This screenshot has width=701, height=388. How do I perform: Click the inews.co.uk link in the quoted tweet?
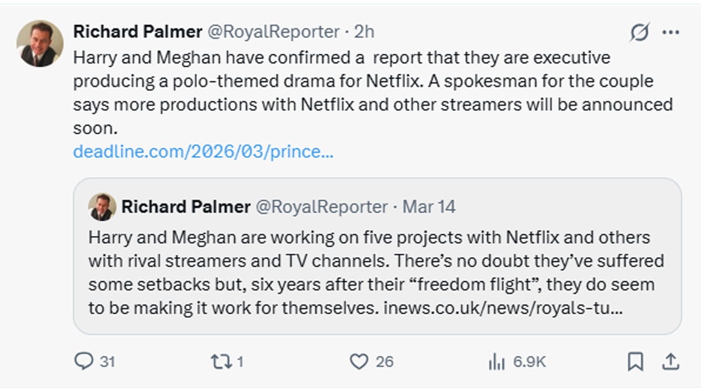click(x=502, y=307)
